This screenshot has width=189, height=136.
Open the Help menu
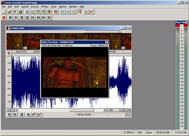(82, 7)
